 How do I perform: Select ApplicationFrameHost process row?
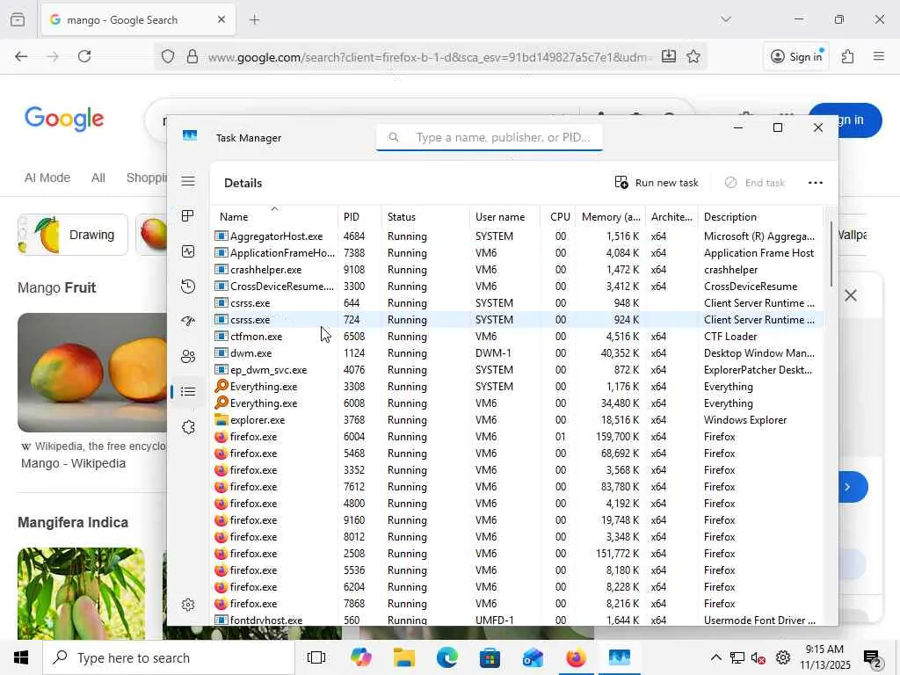(x=517, y=252)
